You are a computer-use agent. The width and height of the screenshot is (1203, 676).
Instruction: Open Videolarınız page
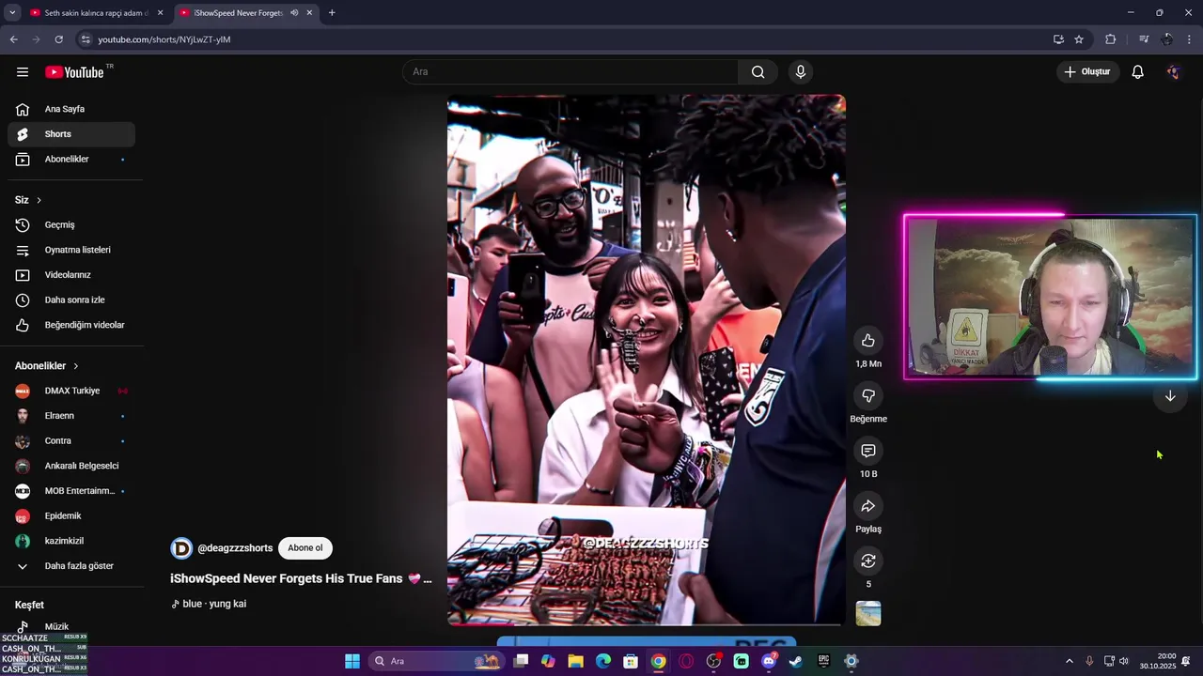71,275
